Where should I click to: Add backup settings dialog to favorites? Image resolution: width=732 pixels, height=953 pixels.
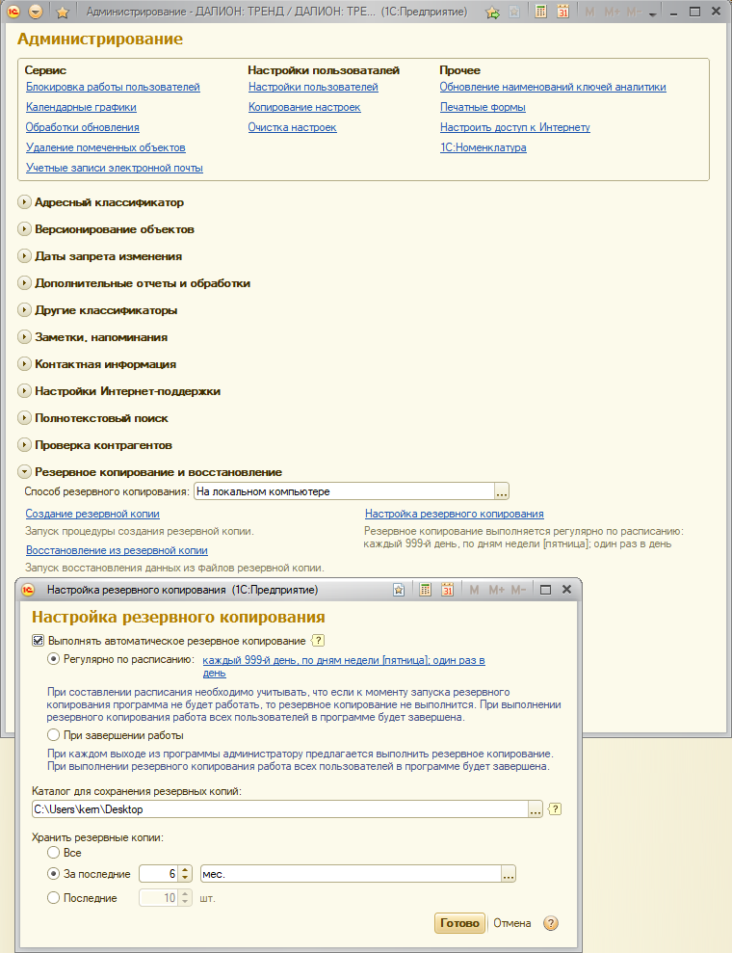coord(399,590)
